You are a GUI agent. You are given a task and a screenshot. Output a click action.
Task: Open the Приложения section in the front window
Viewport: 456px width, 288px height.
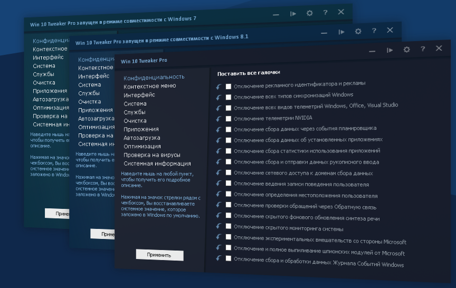click(x=141, y=129)
